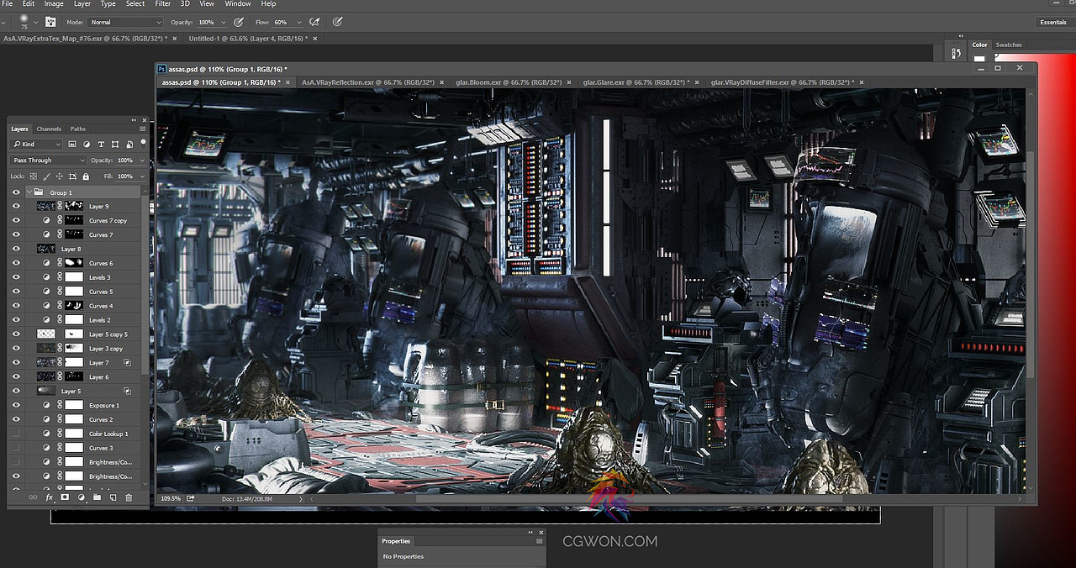1076x568 pixels.
Task: Delete layer trash icon
Action: (x=129, y=497)
